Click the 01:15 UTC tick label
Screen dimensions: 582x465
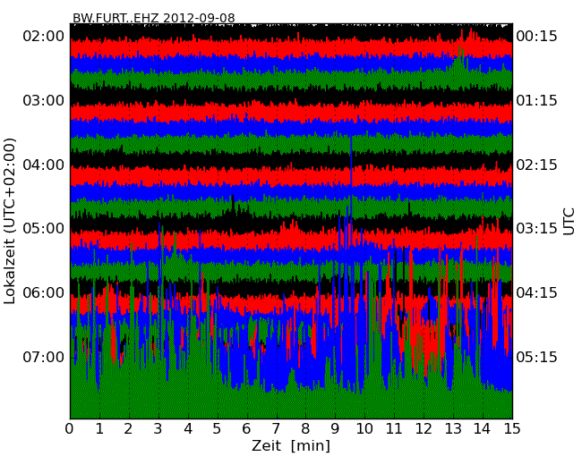(536, 100)
